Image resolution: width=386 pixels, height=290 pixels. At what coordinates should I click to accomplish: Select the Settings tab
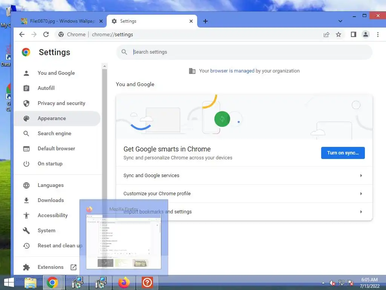[x=152, y=21]
